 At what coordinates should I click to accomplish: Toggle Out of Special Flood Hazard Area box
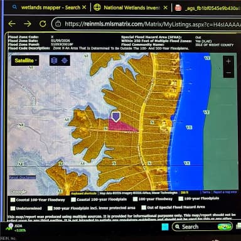(144, 207)
